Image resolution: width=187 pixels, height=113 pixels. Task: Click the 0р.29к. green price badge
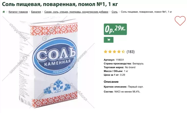(x=115, y=29)
